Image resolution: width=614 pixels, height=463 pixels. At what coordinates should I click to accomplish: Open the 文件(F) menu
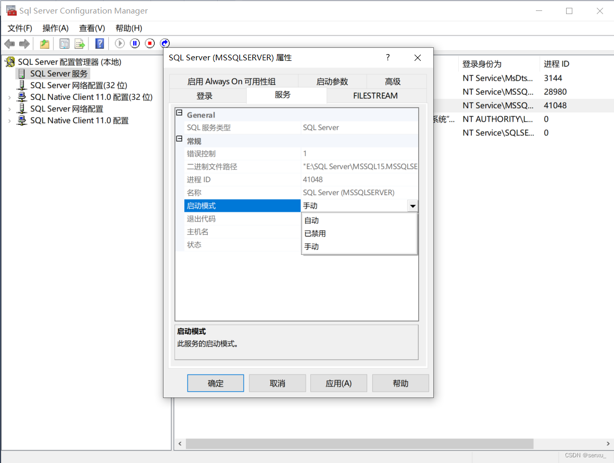[x=20, y=28]
